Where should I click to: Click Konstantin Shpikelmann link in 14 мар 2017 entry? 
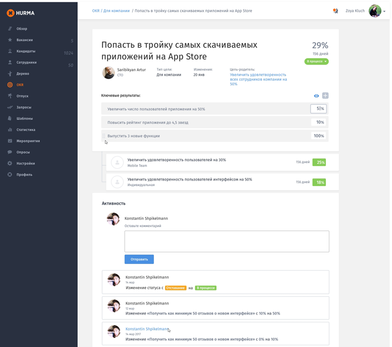(147, 329)
